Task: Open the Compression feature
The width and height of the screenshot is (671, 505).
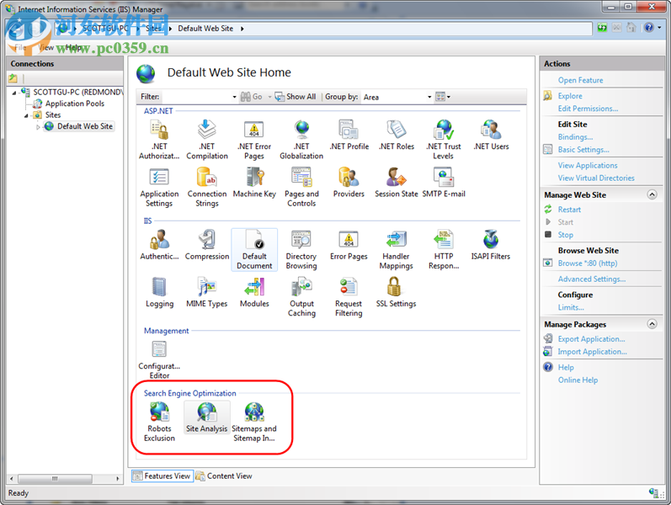Action: coord(207,245)
